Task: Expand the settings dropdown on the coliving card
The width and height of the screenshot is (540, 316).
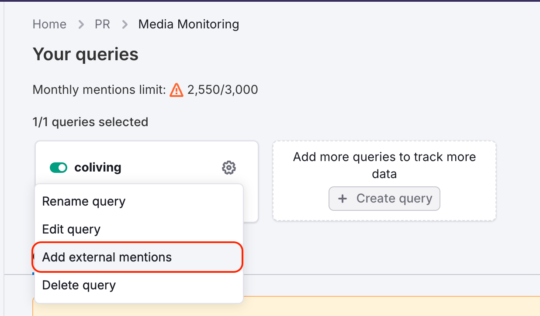Action: point(228,168)
